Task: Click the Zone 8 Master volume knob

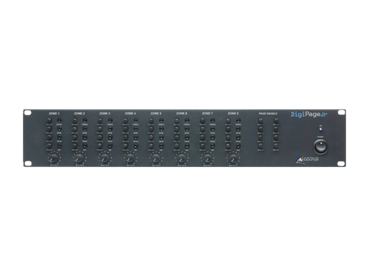Action: [x=233, y=158]
